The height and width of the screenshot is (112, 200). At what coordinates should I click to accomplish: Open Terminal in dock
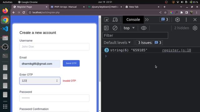click(x=5, y=56)
